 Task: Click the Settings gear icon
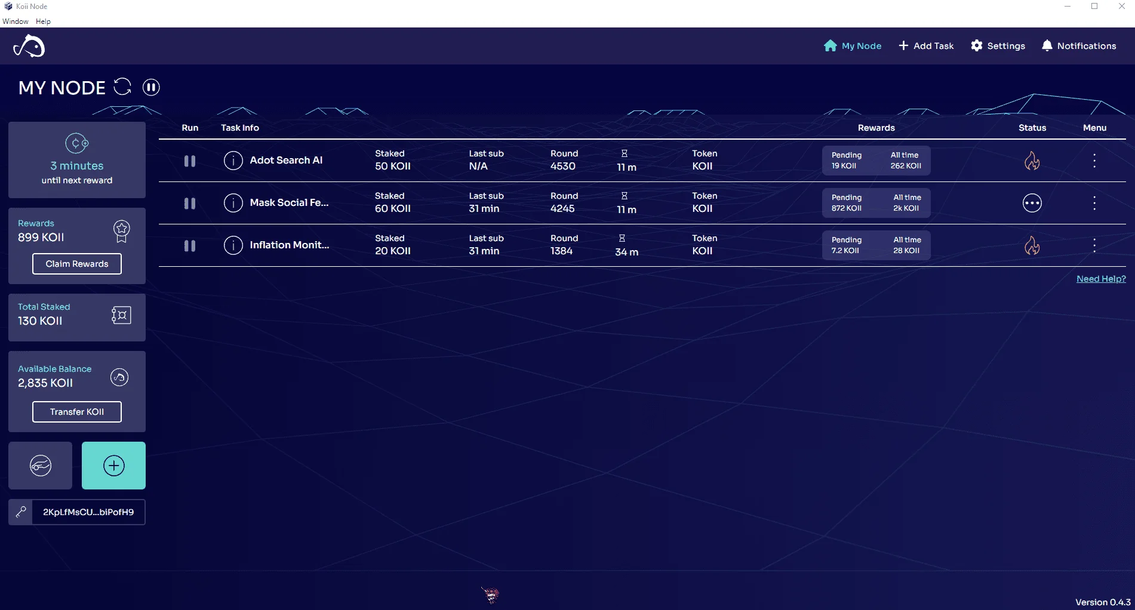[x=977, y=46]
